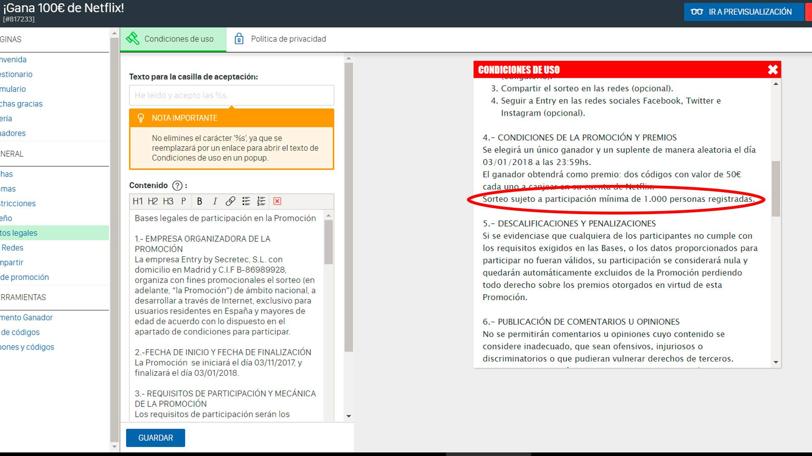Close the Condiciones de uso popup
Screen dimensions: 812x456
(x=773, y=70)
